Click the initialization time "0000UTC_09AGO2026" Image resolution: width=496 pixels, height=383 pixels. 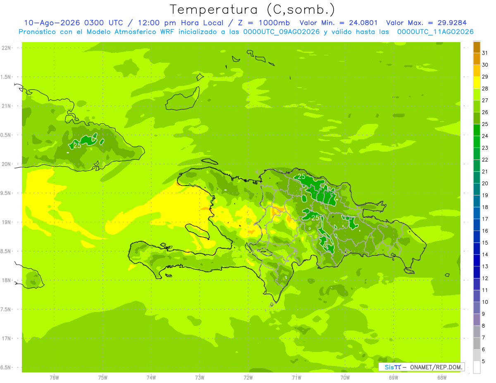pos(281,31)
